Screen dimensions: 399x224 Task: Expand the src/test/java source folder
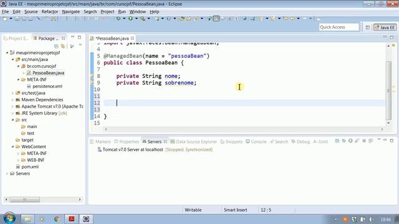point(12,93)
